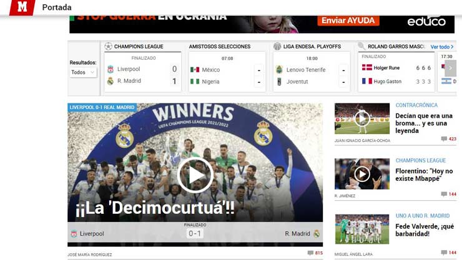Open the ¡¡La 'Decimocurtuá'!! headline
462x260 pixels.
[x=155, y=208]
